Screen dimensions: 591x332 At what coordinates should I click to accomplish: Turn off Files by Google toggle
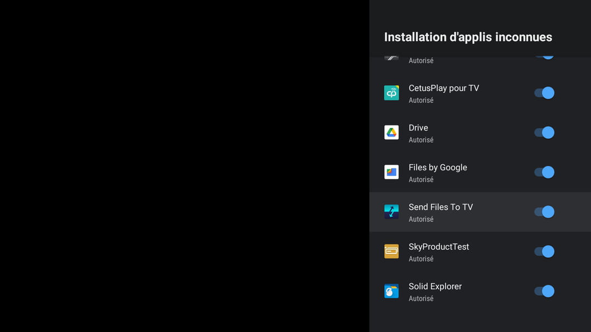coord(544,173)
